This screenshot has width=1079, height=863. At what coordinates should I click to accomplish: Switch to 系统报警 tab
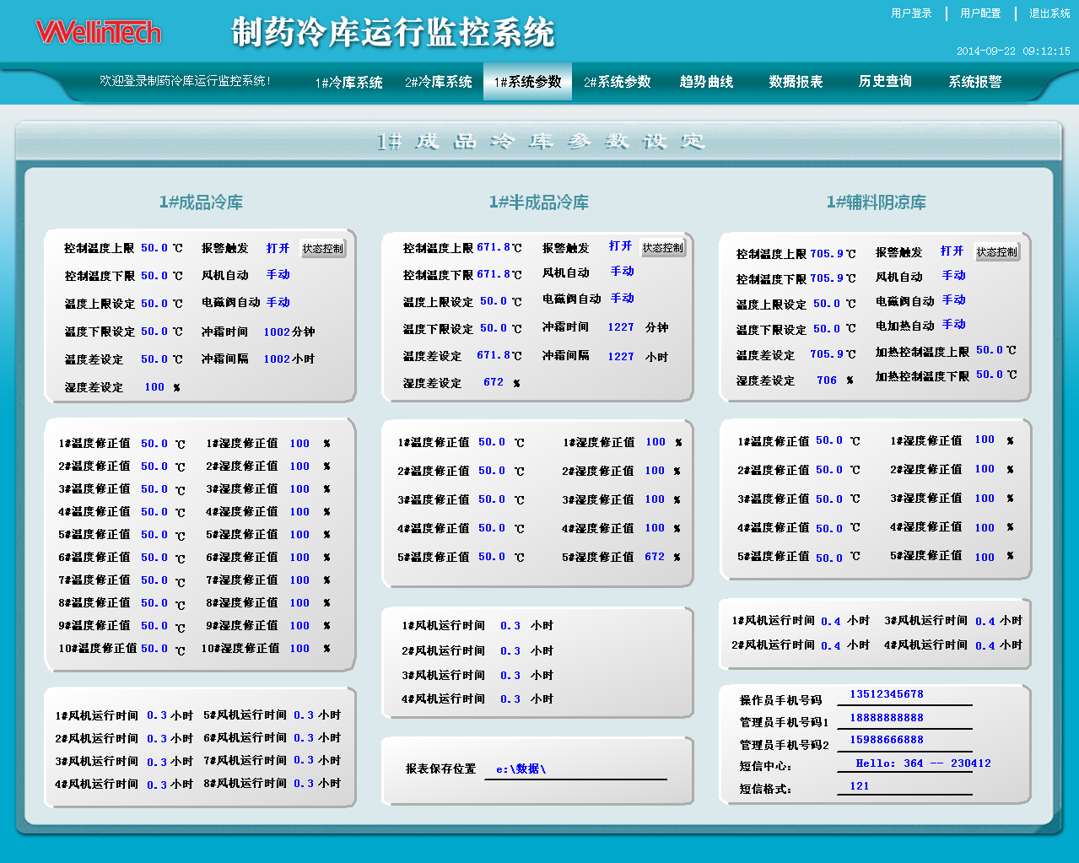tap(975, 82)
